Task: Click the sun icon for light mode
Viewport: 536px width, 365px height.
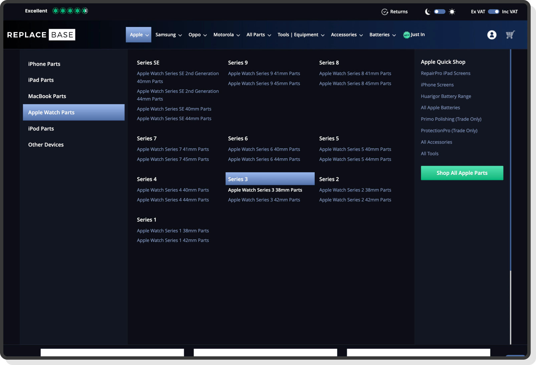Action: [452, 11]
